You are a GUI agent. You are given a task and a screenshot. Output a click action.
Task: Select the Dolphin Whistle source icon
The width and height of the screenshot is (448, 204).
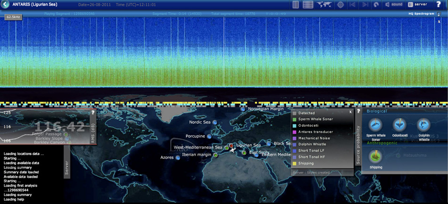pyautogui.click(x=424, y=125)
